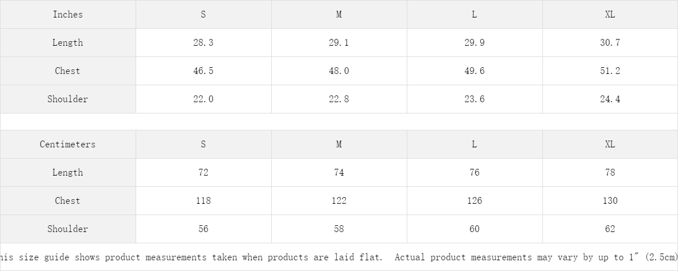Click the Centimeters header cell
This screenshot has width=678, height=271.
[68, 145]
